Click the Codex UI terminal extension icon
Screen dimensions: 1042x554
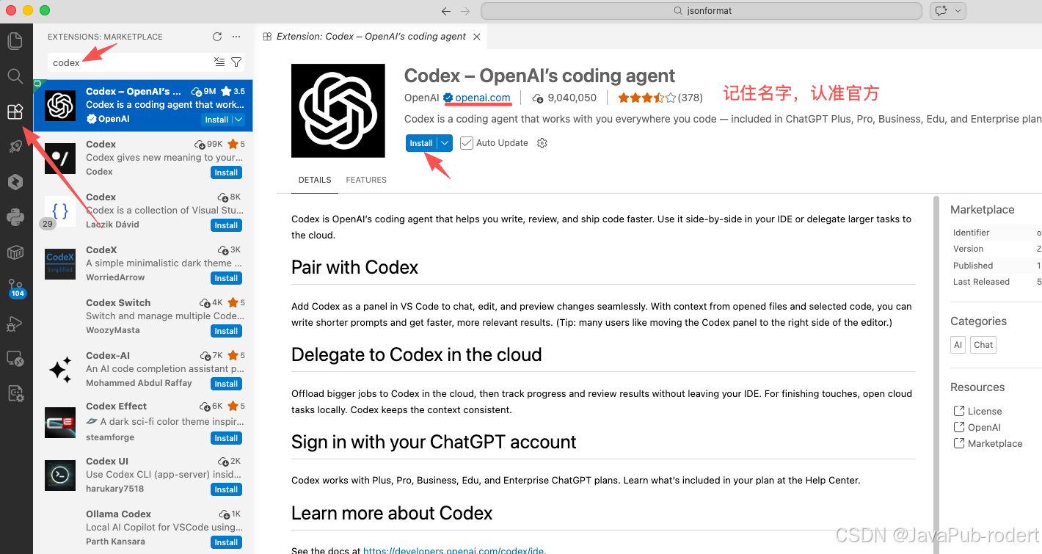coord(60,475)
